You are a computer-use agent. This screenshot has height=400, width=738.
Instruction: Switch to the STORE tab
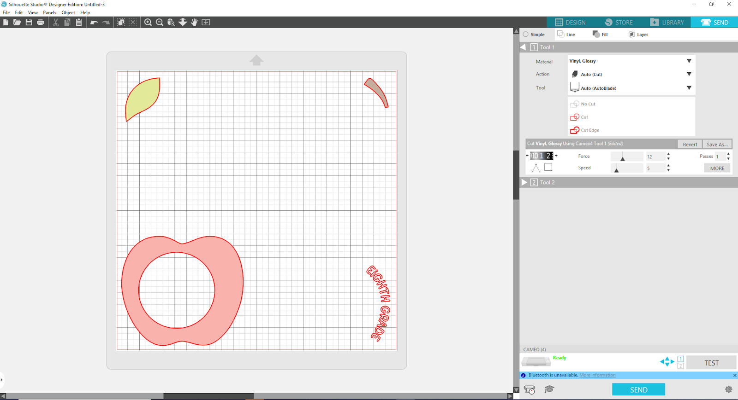[x=619, y=22]
